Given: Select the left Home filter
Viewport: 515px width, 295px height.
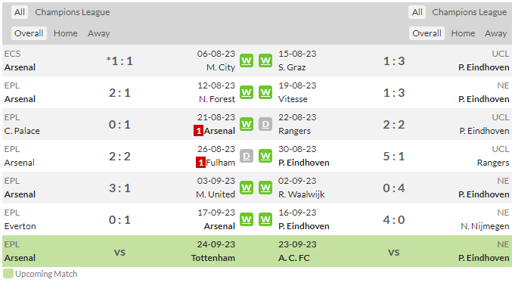Looking at the screenshot, I should pos(66,33).
